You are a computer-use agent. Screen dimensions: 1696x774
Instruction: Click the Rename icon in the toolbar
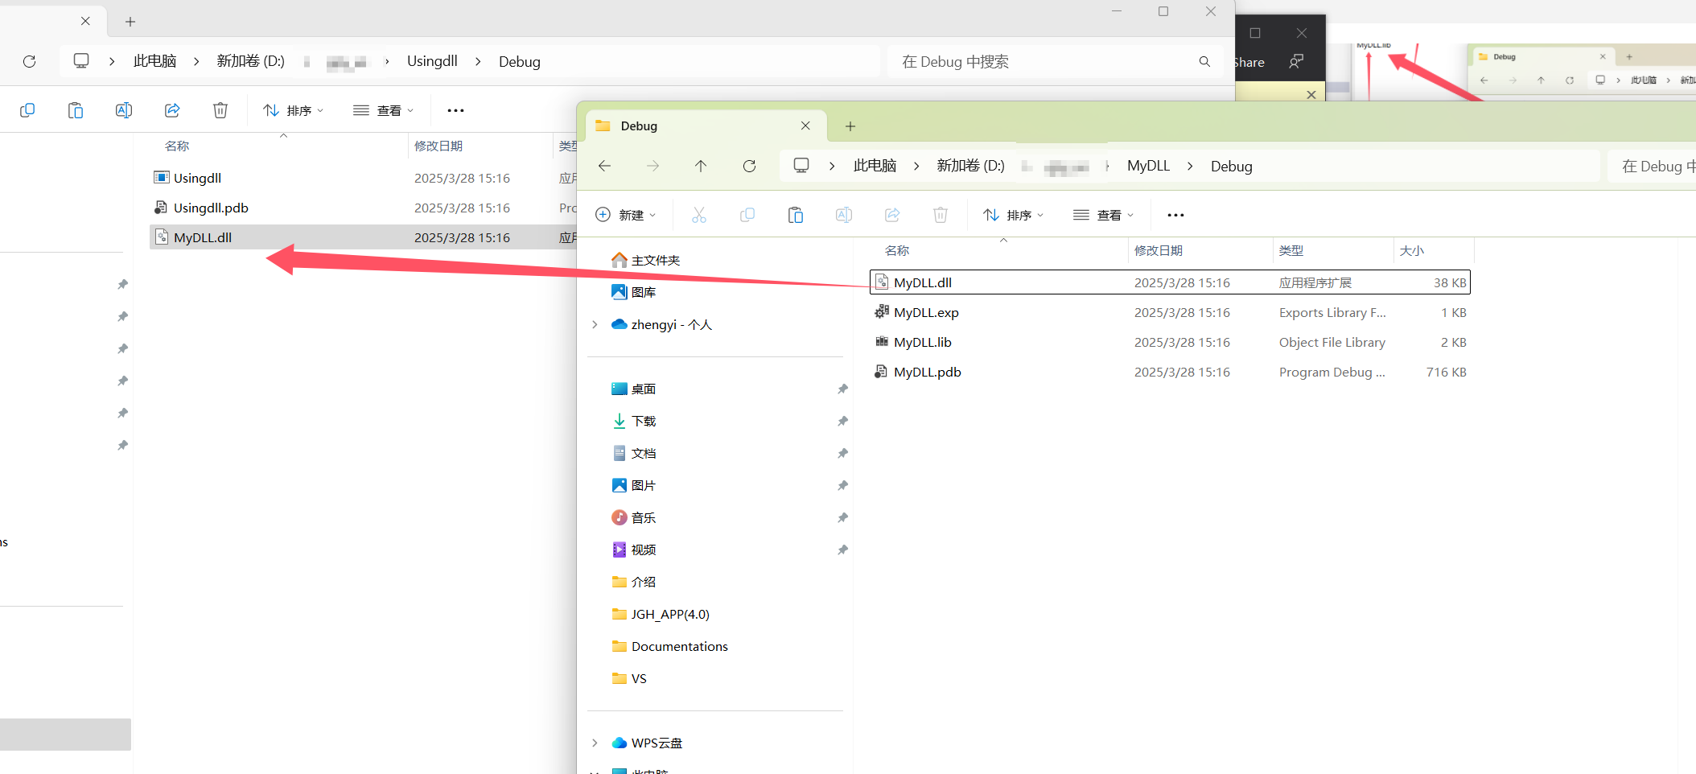tap(844, 215)
